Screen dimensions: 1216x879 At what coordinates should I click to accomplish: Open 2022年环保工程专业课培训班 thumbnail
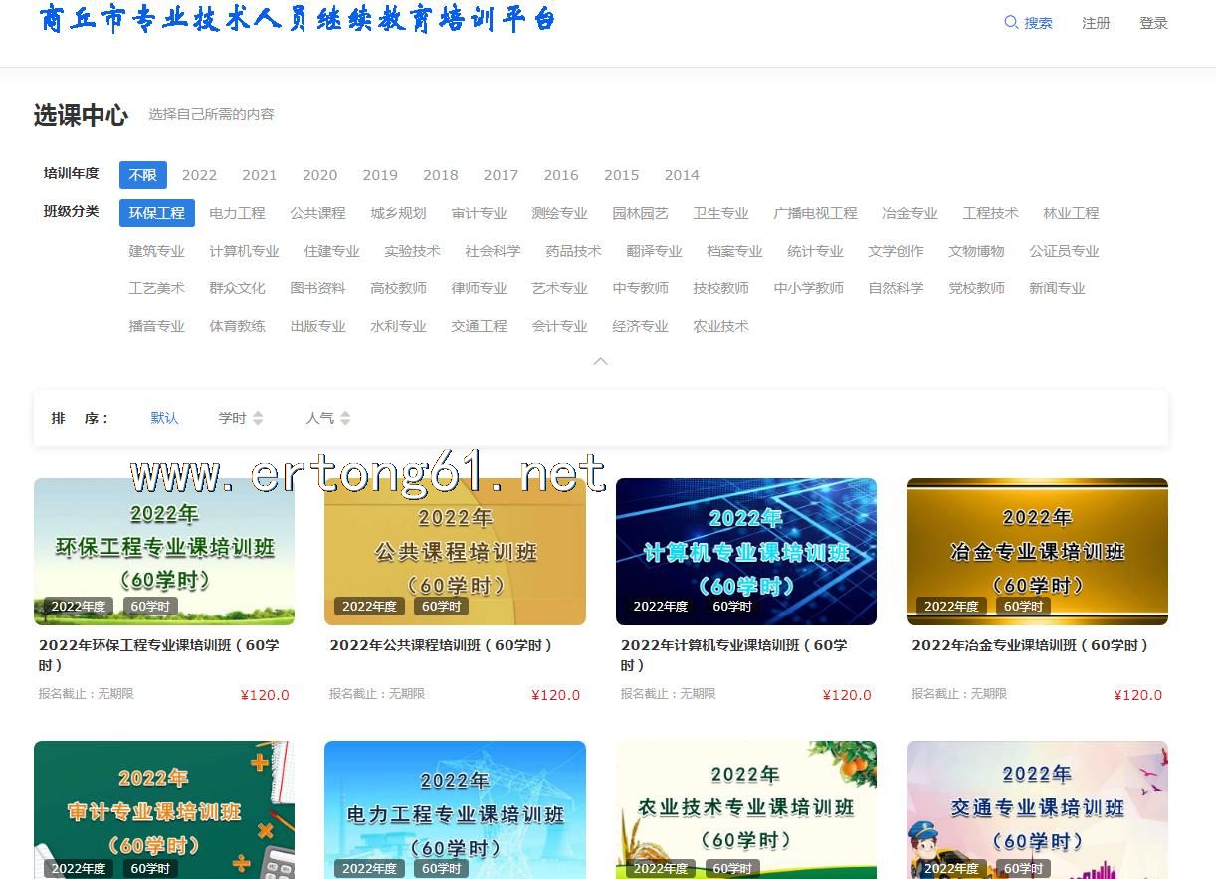tap(164, 551)
